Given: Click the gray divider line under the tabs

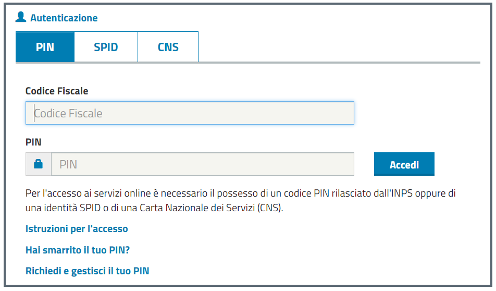Looking at the screenshot, I should point(248,63).
